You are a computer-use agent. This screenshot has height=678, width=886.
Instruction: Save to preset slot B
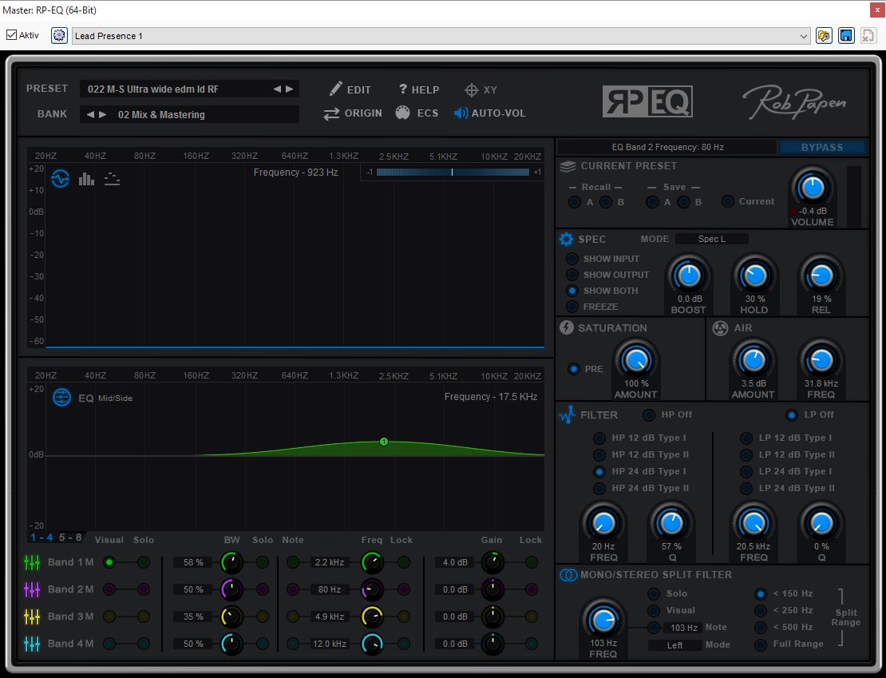(684, 202)
